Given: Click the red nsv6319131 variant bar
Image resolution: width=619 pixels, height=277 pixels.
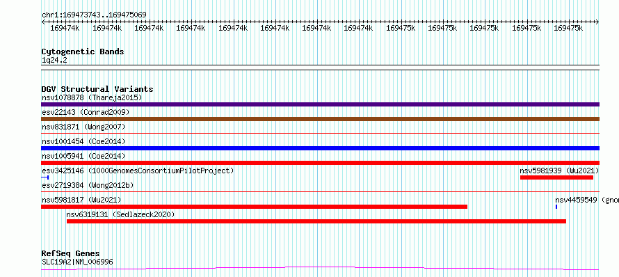Looking at the screenshot, I should pyautogui.click(x=316, y=221).
